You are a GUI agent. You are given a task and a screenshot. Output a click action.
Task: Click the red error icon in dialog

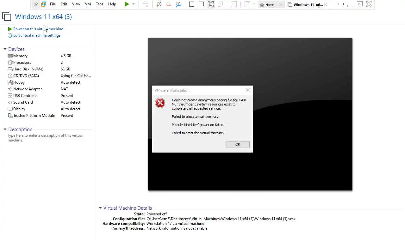click(x=160, y=103)
